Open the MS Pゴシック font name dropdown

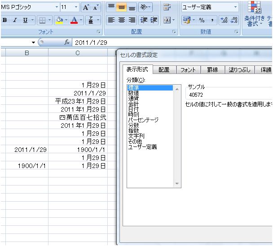coord(57,7)
